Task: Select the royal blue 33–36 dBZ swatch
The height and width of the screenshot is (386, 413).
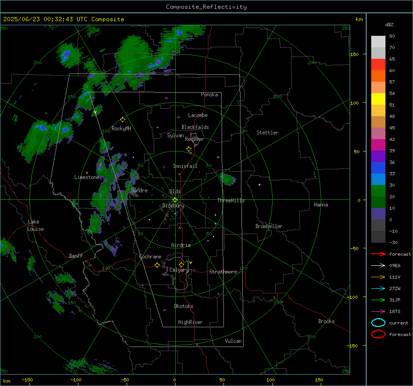Action: pos(378,168)
